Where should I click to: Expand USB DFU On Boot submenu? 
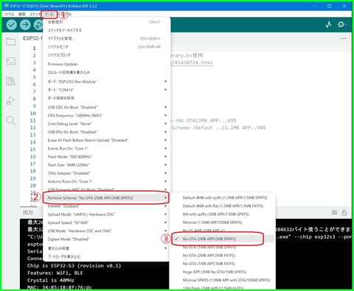click(x=106, y=132)
